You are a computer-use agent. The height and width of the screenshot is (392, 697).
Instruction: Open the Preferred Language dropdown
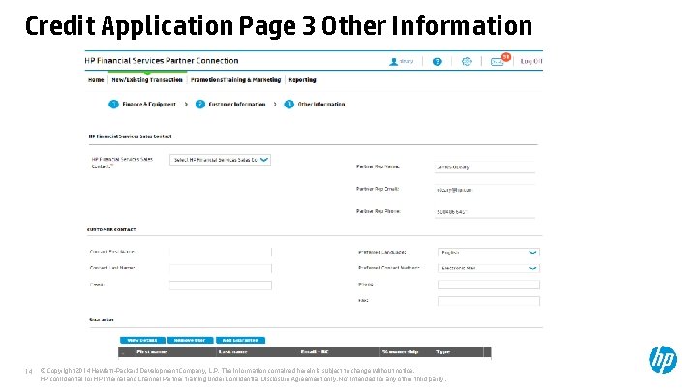click(489, 252)
